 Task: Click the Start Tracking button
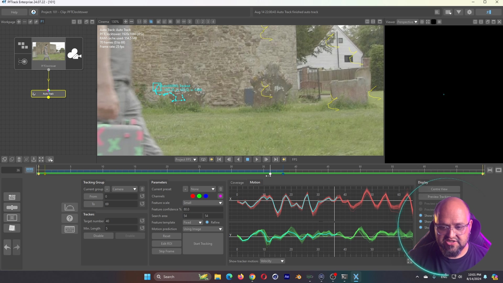203,244
